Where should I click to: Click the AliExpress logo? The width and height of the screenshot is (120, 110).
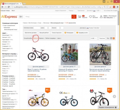9,17
